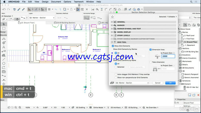This screenshot has height=113, width=201.
Task: Select the Line drawing tool
Action: click(x=4, y=59)
